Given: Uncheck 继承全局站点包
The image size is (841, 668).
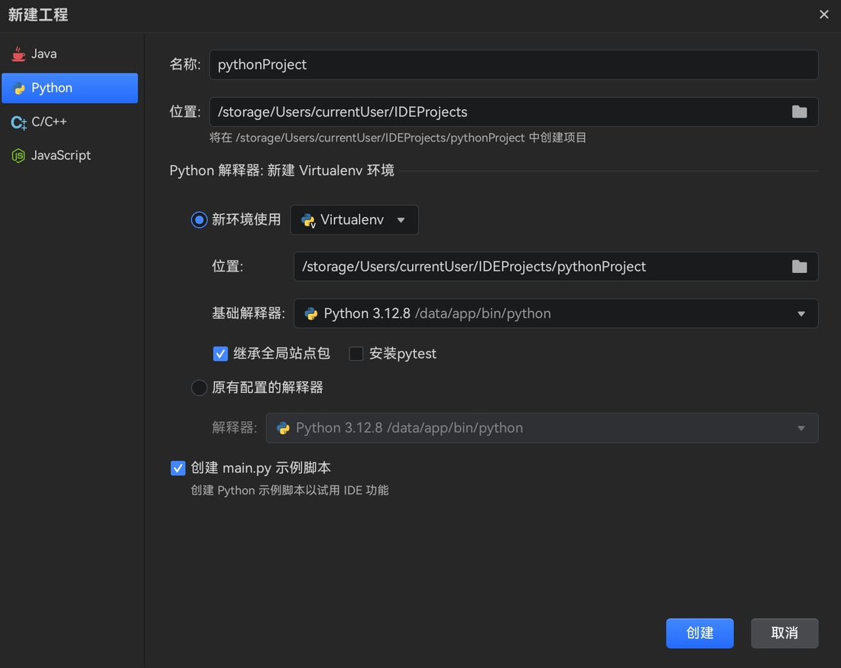Looking at the screenshot, I should click(x=220, y=353).
